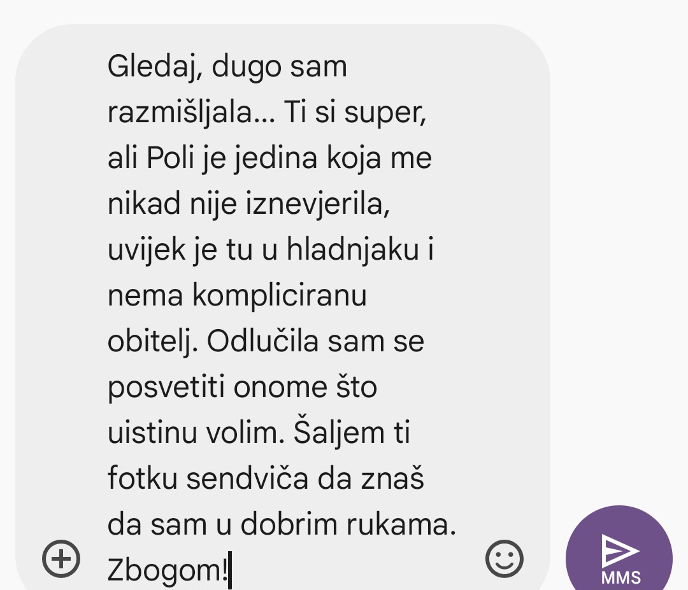688x590 pixels.
Task: Open attachments with the plus icon
Action: 61,559
